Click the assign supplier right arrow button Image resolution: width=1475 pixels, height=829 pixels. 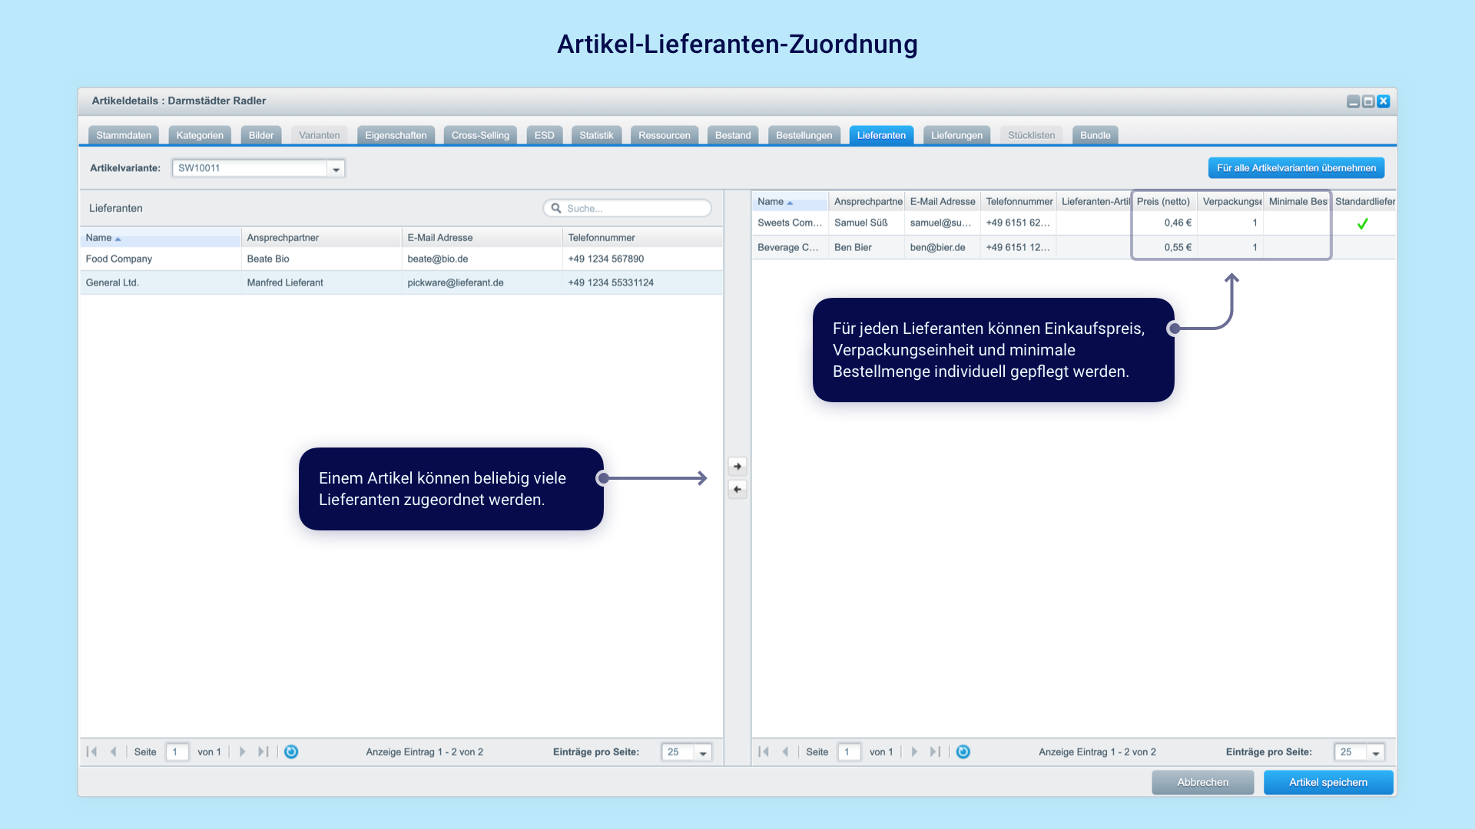pos(737,466)
